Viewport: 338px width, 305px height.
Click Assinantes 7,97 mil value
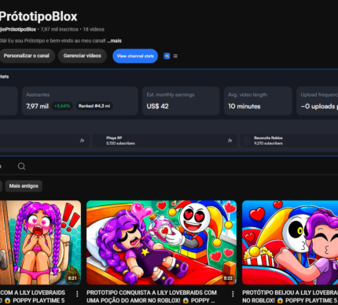[x=37, y=106]
